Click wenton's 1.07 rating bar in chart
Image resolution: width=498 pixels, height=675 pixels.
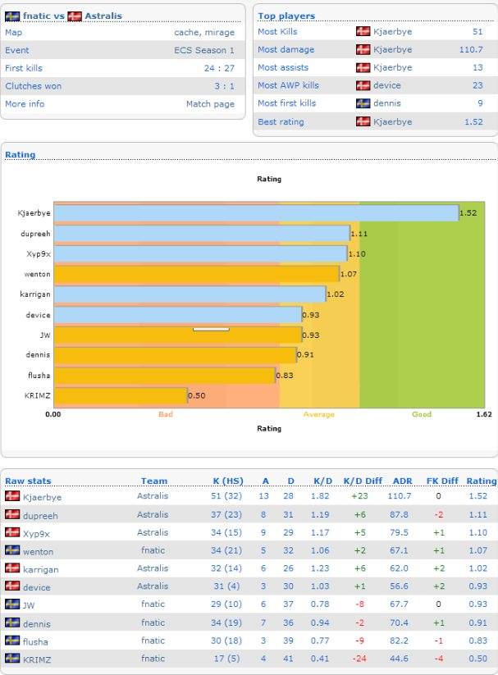(197, 274)
